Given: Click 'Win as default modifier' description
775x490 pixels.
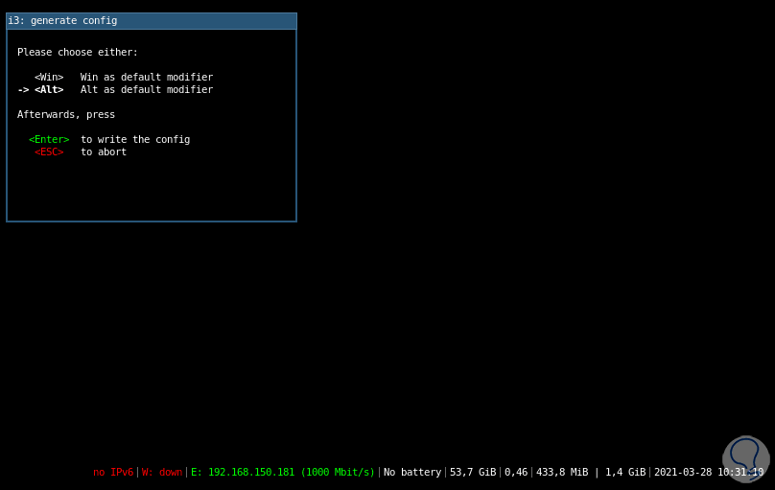Looking at the screenshot, I should pos(147,77).
